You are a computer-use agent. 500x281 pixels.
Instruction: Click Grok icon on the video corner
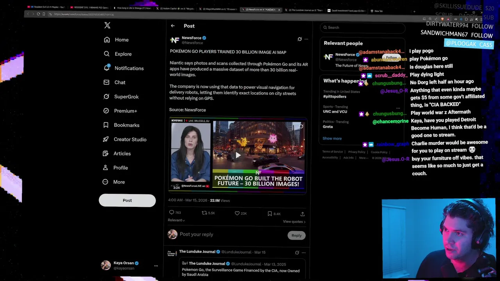[x=301, y=126]
